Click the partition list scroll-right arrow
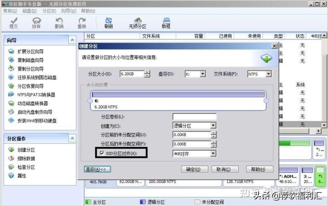 click(318, 131)
